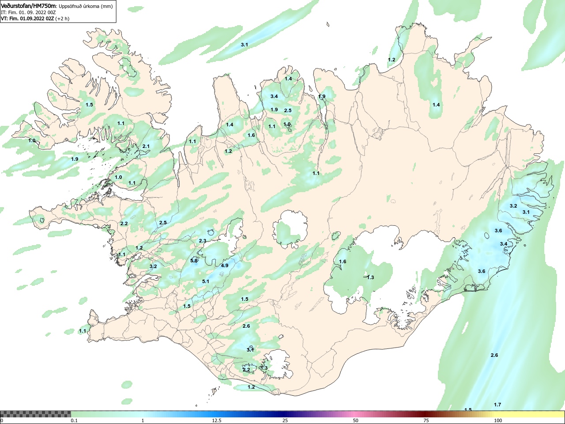Click the 75 label on the color scale
The height and width of the screenshot is (424, 565).
tap(426, 420)
